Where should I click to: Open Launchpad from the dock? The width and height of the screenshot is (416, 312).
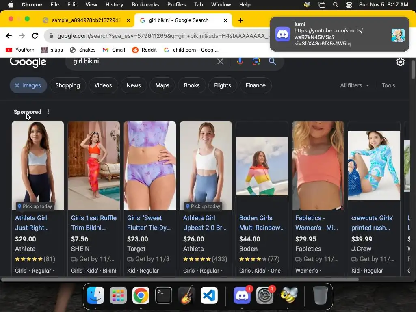click(118, 295)
